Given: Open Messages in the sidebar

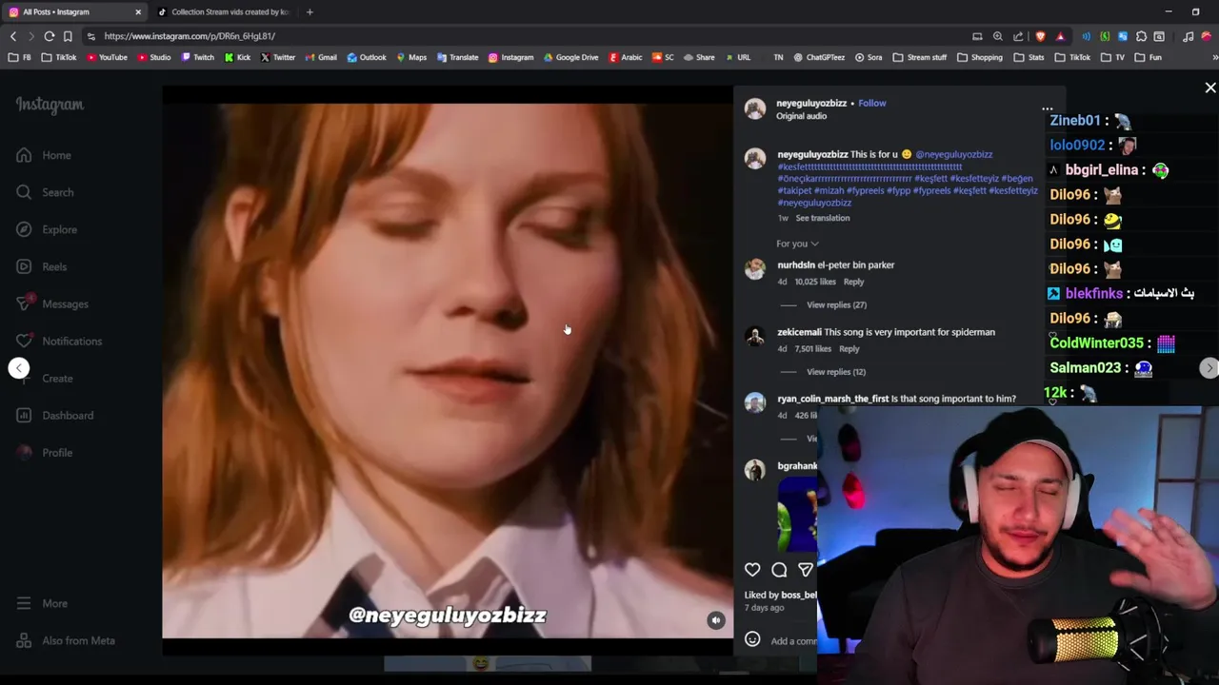Looking at the screenshot, I should coord(52,303).
